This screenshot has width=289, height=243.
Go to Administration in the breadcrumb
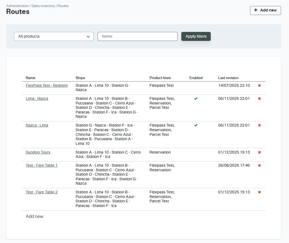17,6
